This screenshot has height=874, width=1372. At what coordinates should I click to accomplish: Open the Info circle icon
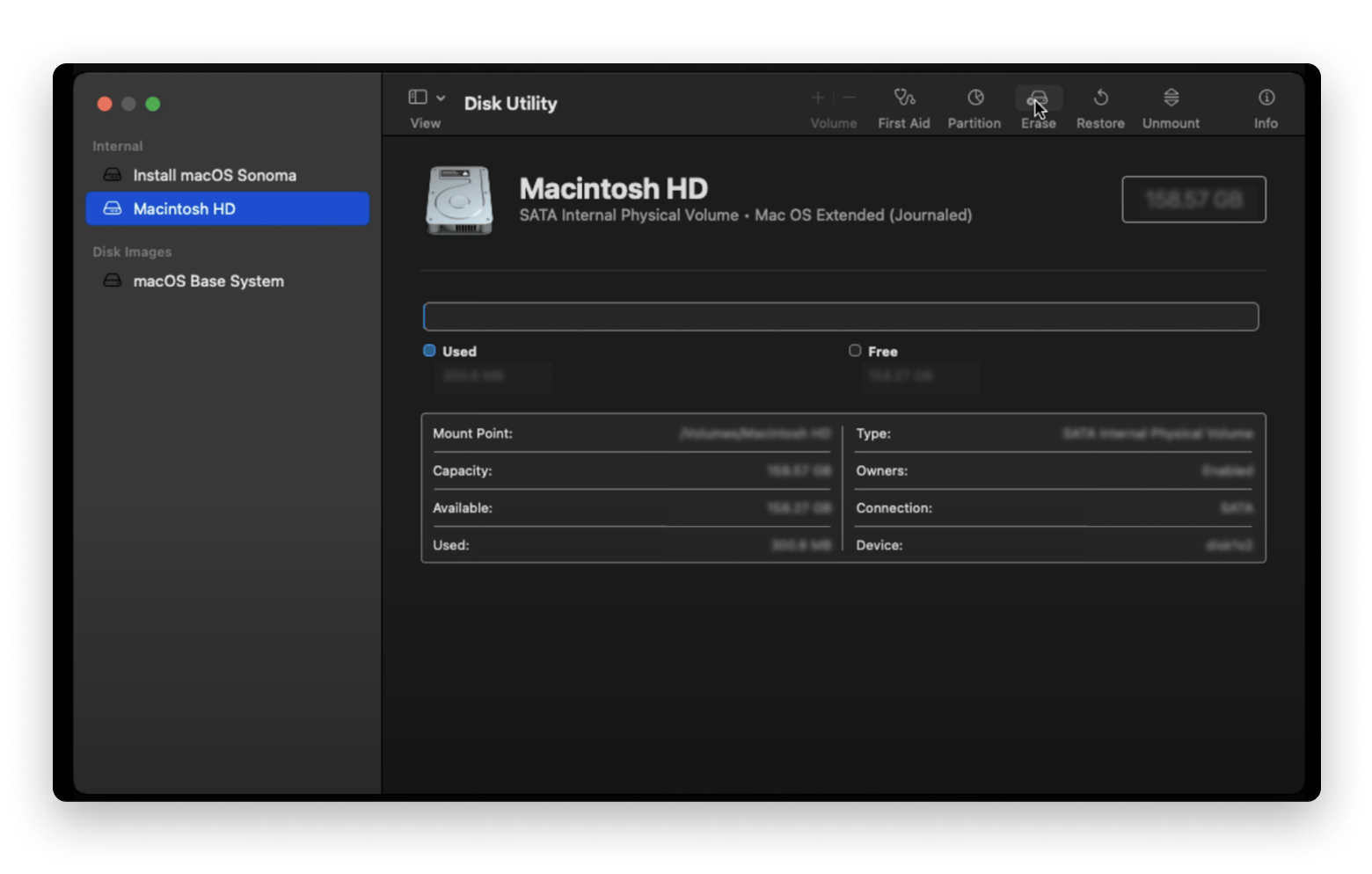point(1266,97)
